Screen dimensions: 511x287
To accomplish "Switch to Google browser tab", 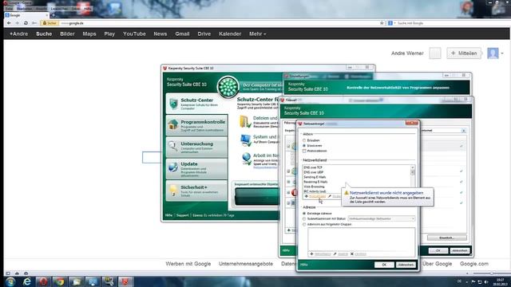I will pos(26,15).
